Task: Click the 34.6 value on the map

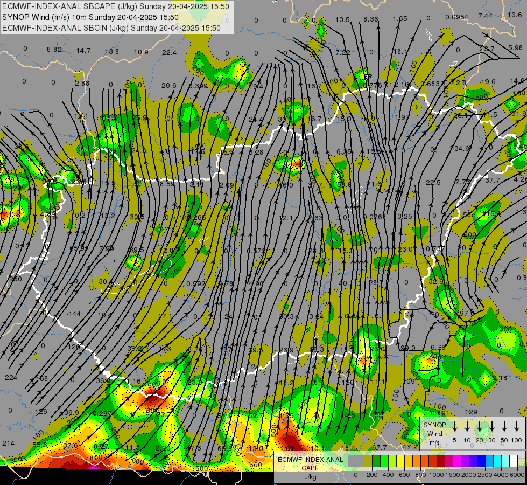Action: 461,148
